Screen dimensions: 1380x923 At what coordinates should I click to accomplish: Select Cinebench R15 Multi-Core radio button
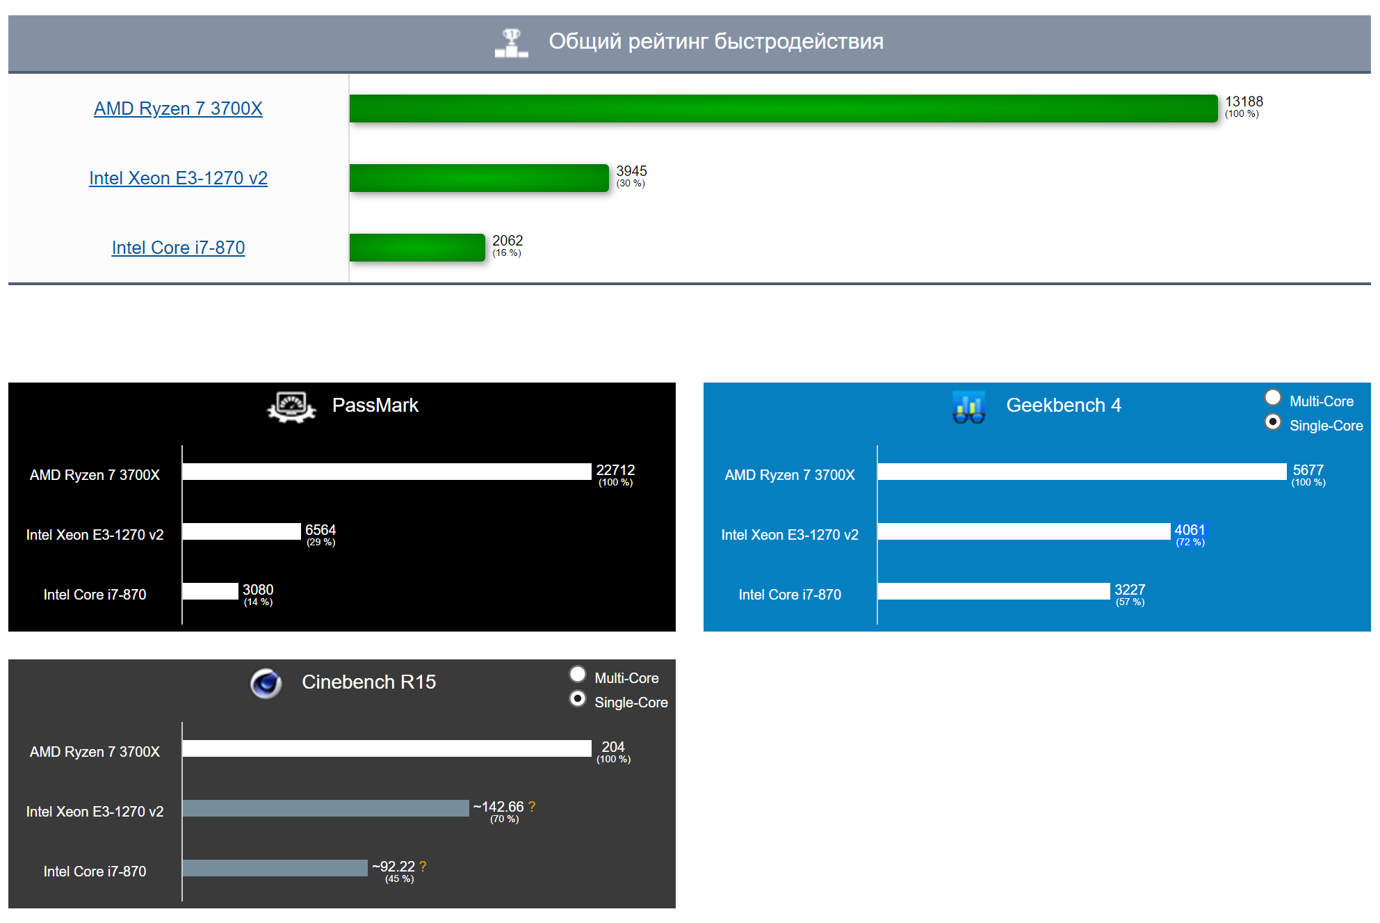coord(577,675)
